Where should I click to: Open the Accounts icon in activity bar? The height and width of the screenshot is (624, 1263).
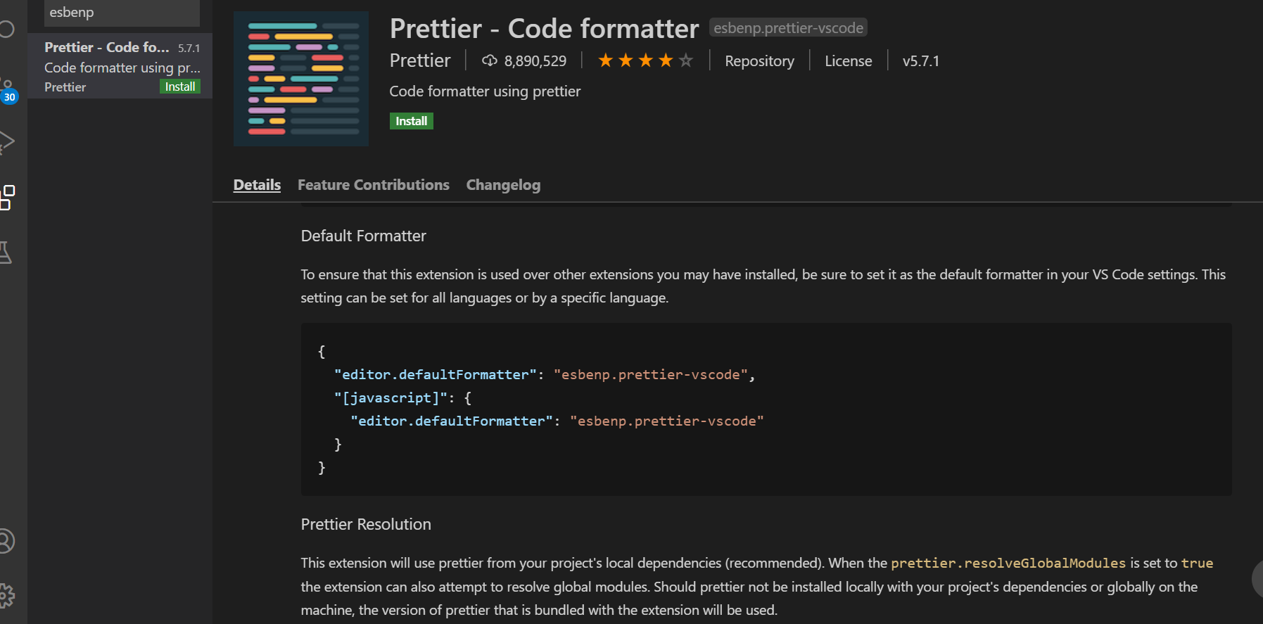coord(6,541)
